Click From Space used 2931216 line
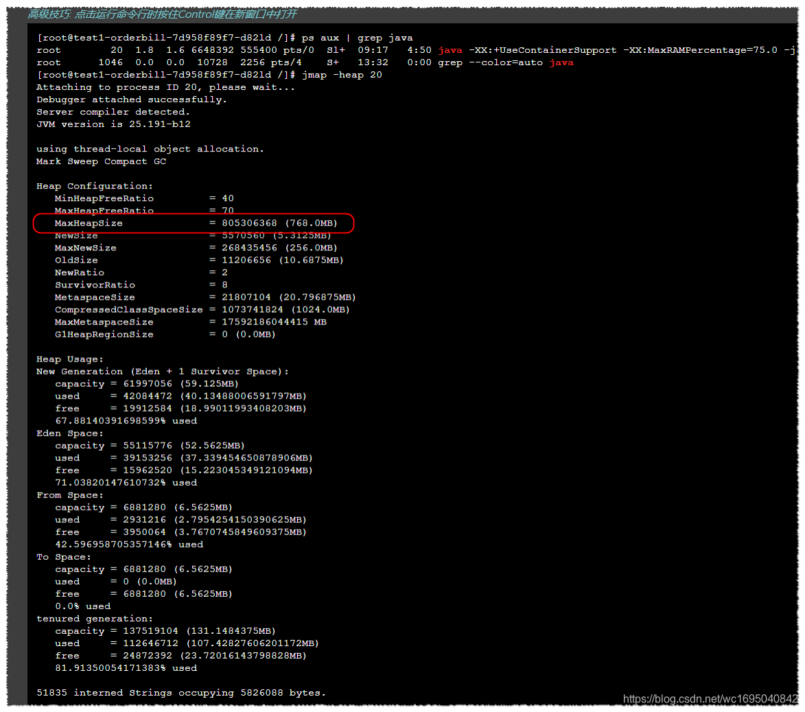The height and width of the screenshot is (712, 805). pyautogui.click(x=180, y=520)
